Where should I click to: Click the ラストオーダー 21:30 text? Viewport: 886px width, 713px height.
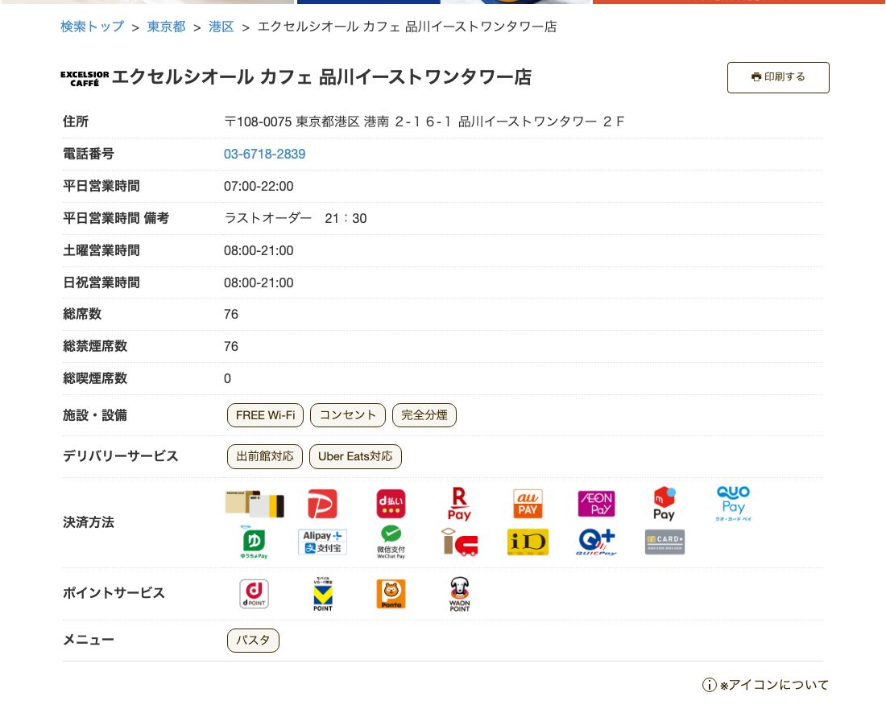point(295,218)
